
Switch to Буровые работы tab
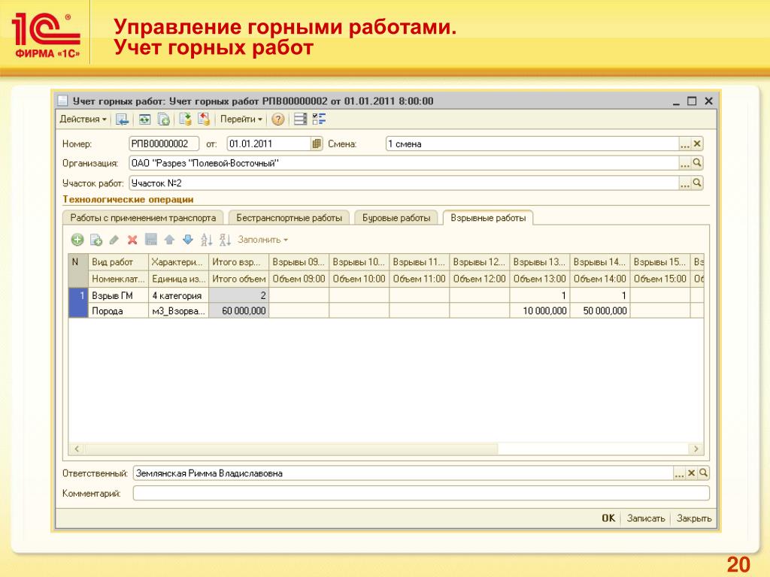coord(396,218)
